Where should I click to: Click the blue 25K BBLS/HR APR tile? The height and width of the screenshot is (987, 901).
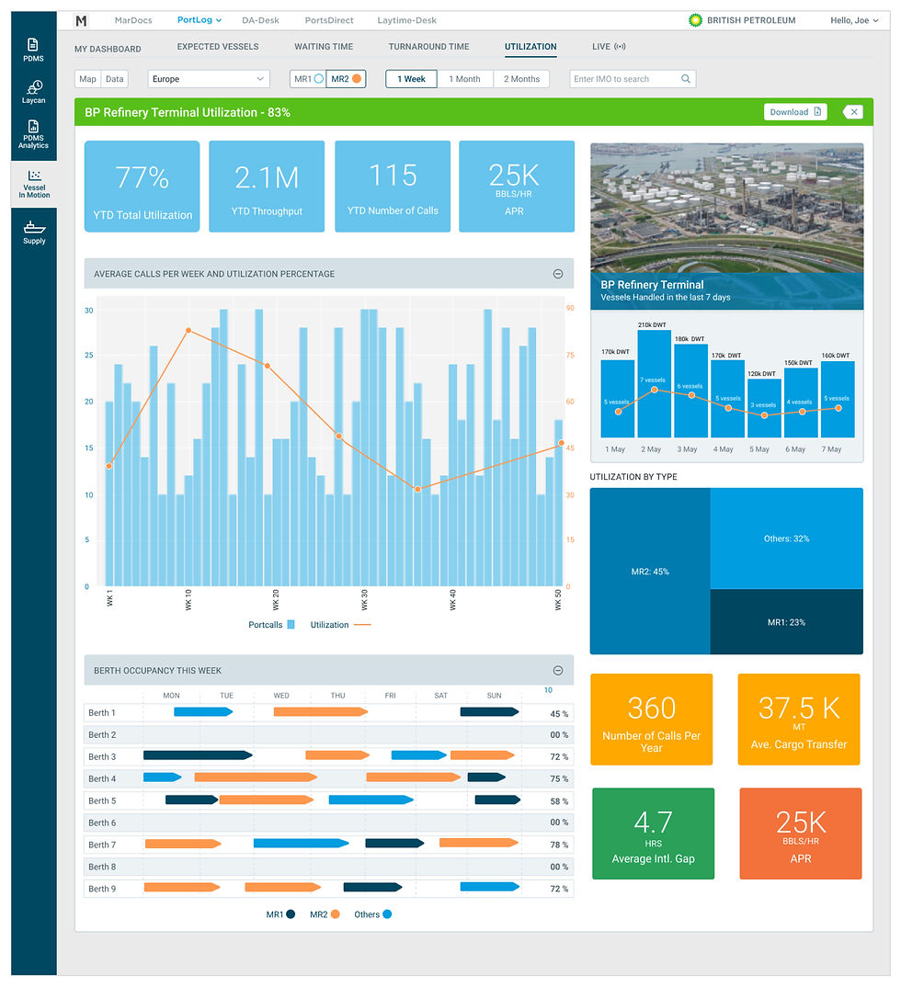point(517,187)
